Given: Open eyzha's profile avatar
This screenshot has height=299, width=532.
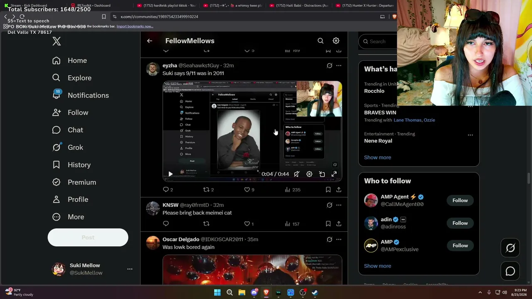Looking at the screenshot, I should 153,69.
